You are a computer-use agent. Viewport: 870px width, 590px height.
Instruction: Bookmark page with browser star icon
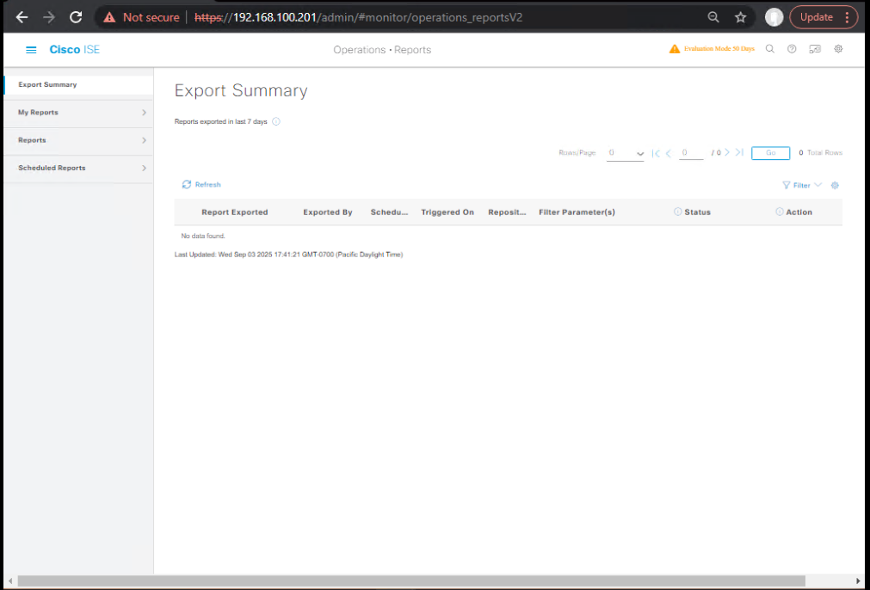(x=740, y=17)
